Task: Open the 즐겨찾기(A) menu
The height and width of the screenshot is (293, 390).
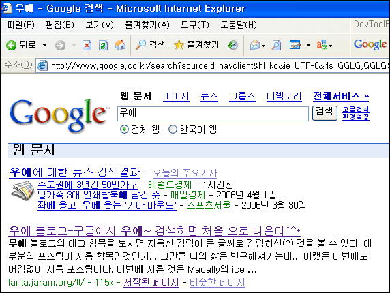Action: coord(147,25)
